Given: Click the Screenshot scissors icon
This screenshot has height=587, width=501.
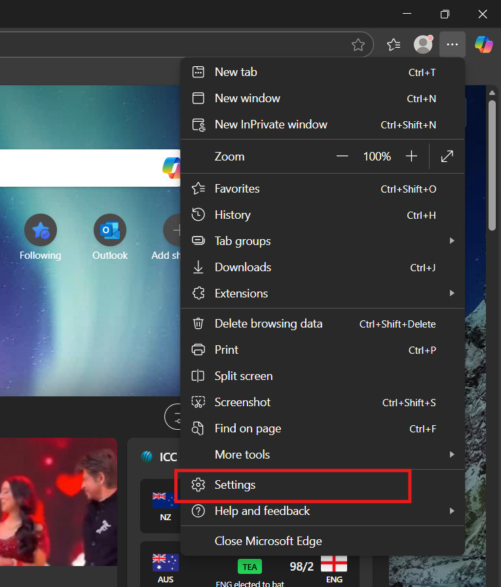Looking at the screenshot, I should tap(198, 402).
